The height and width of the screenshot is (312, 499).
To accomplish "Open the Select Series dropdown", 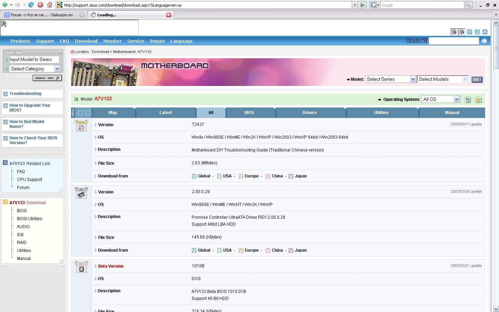I will click(x=390, y=79).
